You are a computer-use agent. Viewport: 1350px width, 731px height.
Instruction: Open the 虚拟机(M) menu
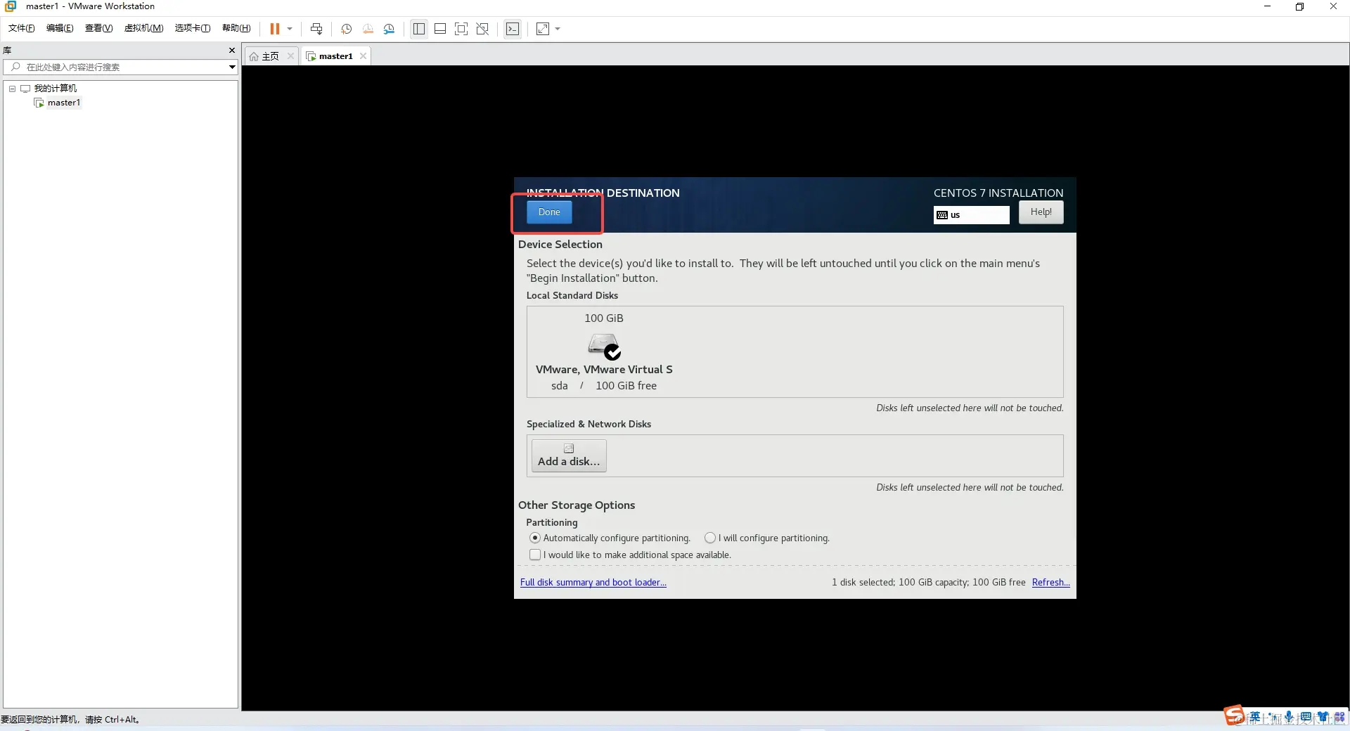[143, 28]
